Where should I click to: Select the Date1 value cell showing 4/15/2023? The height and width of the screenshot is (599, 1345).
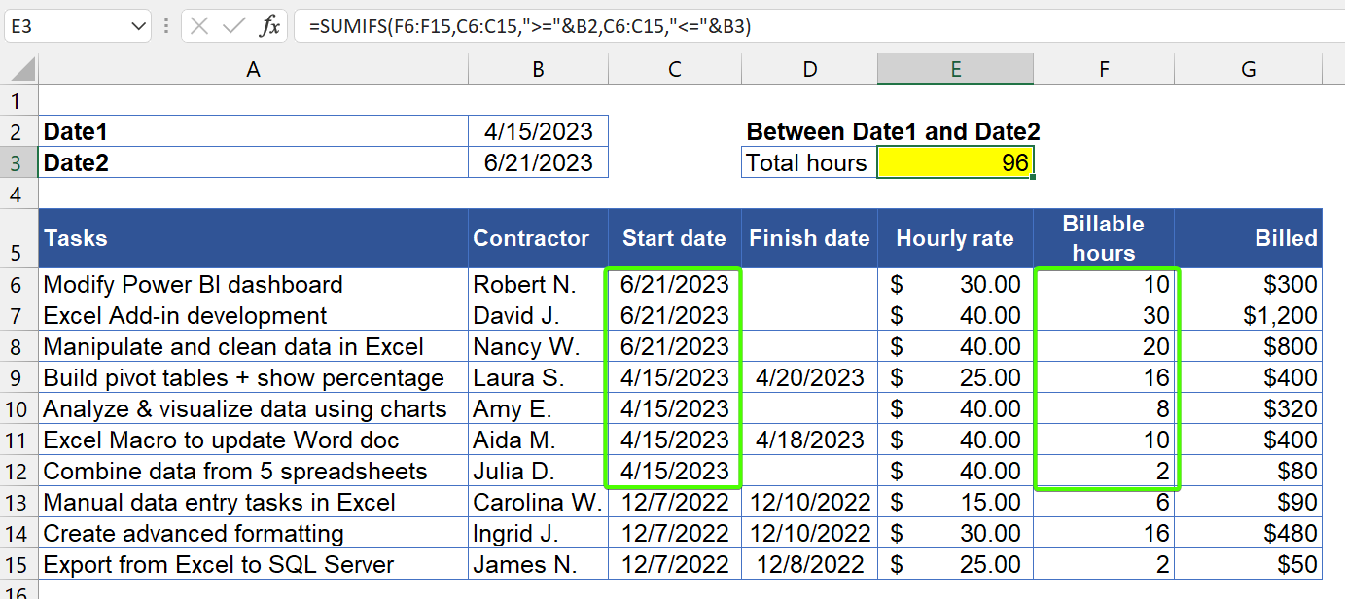(x=538, y=131)
